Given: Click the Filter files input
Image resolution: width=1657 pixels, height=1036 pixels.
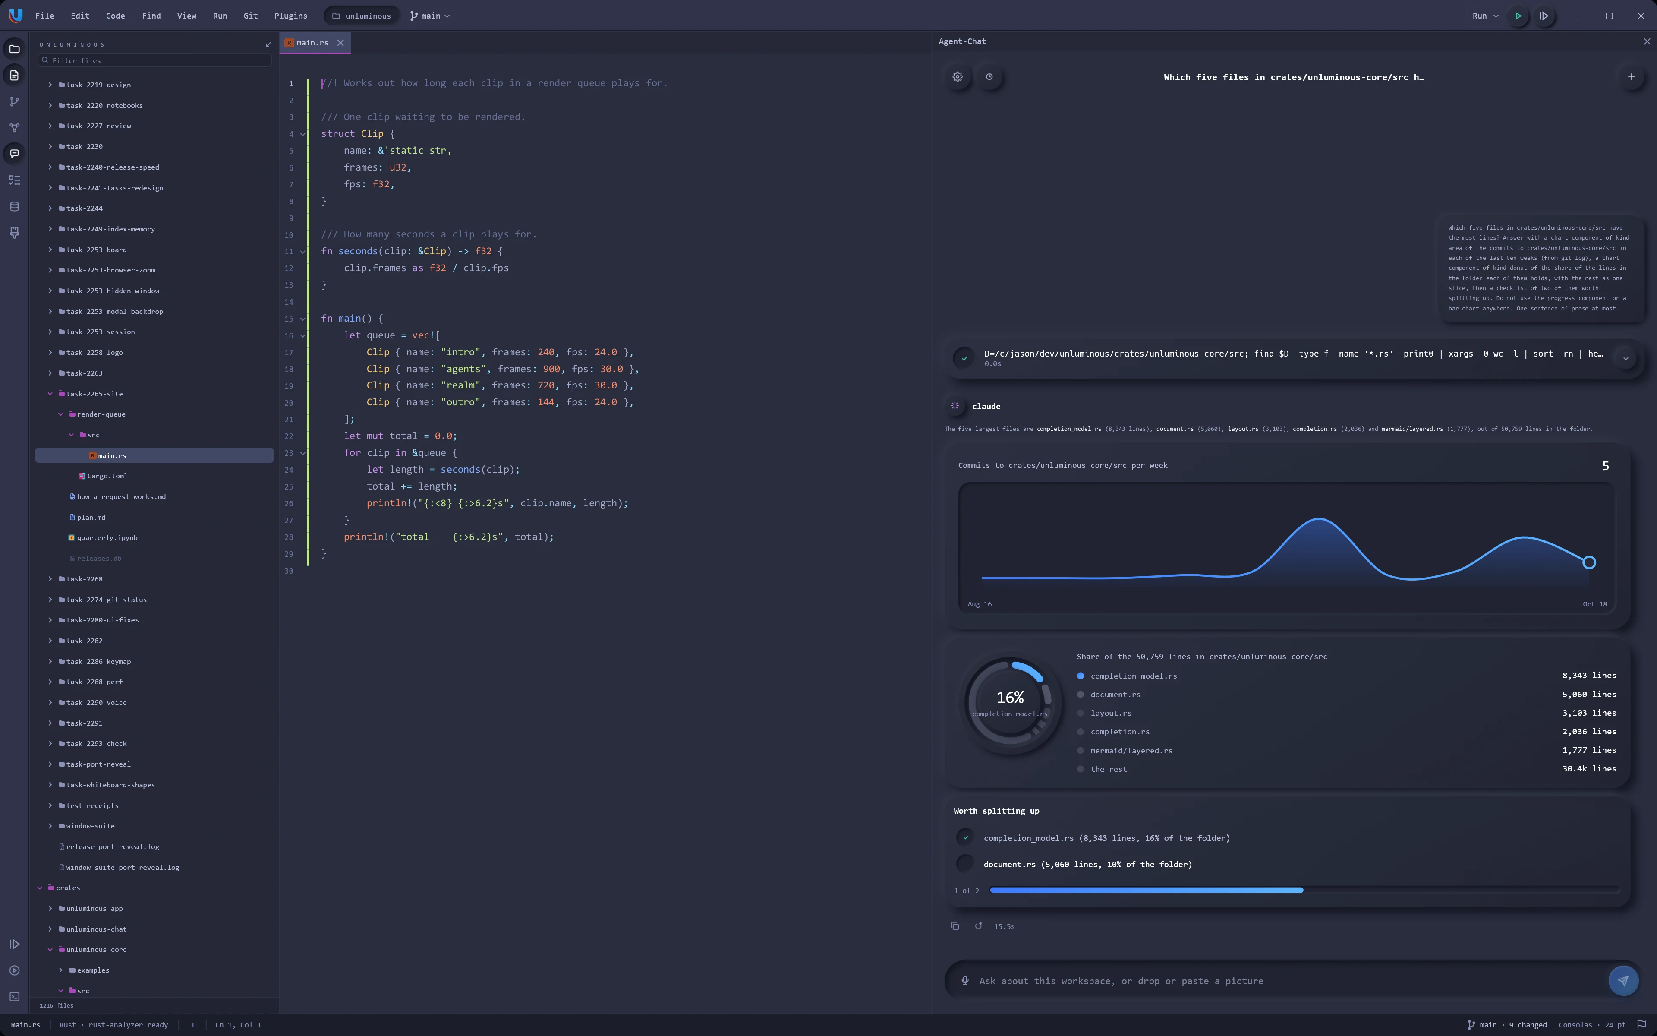Looking at the screenshot, I should [155, 60].
